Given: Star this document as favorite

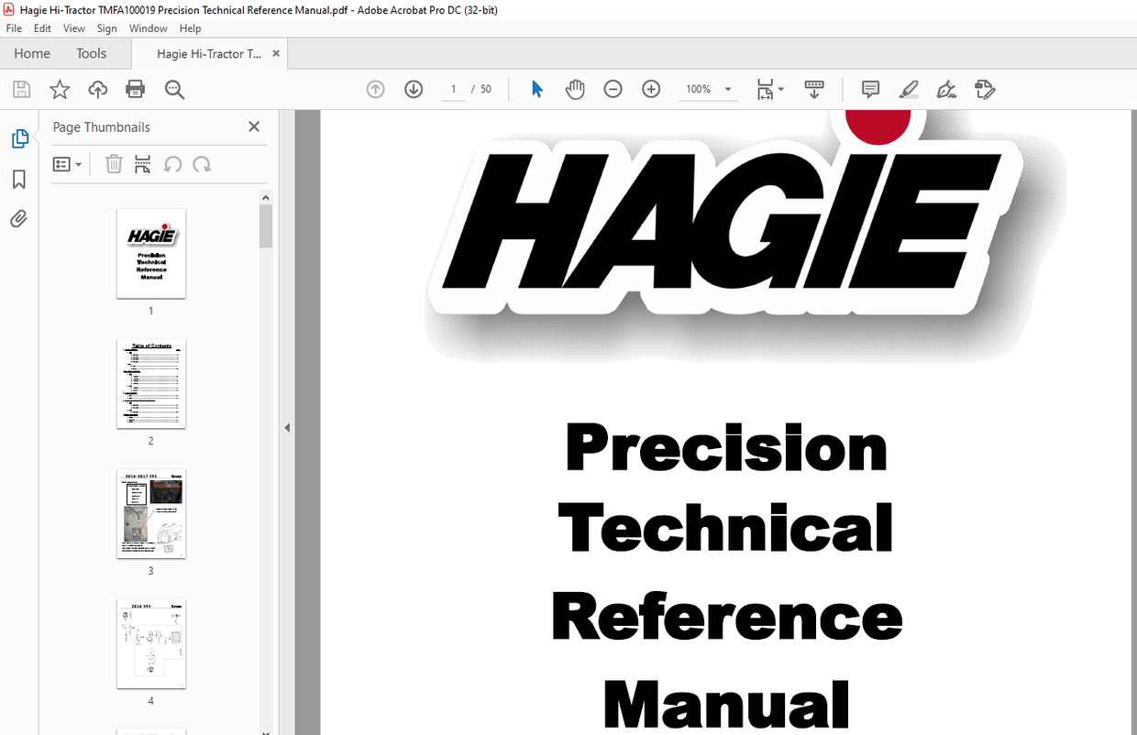Looking at the screenshot, I should [x=59, y=89].
